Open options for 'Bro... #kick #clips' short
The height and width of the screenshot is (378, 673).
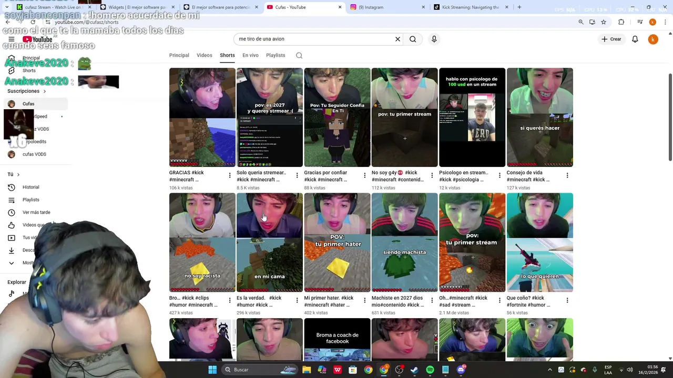click(229, 300)
